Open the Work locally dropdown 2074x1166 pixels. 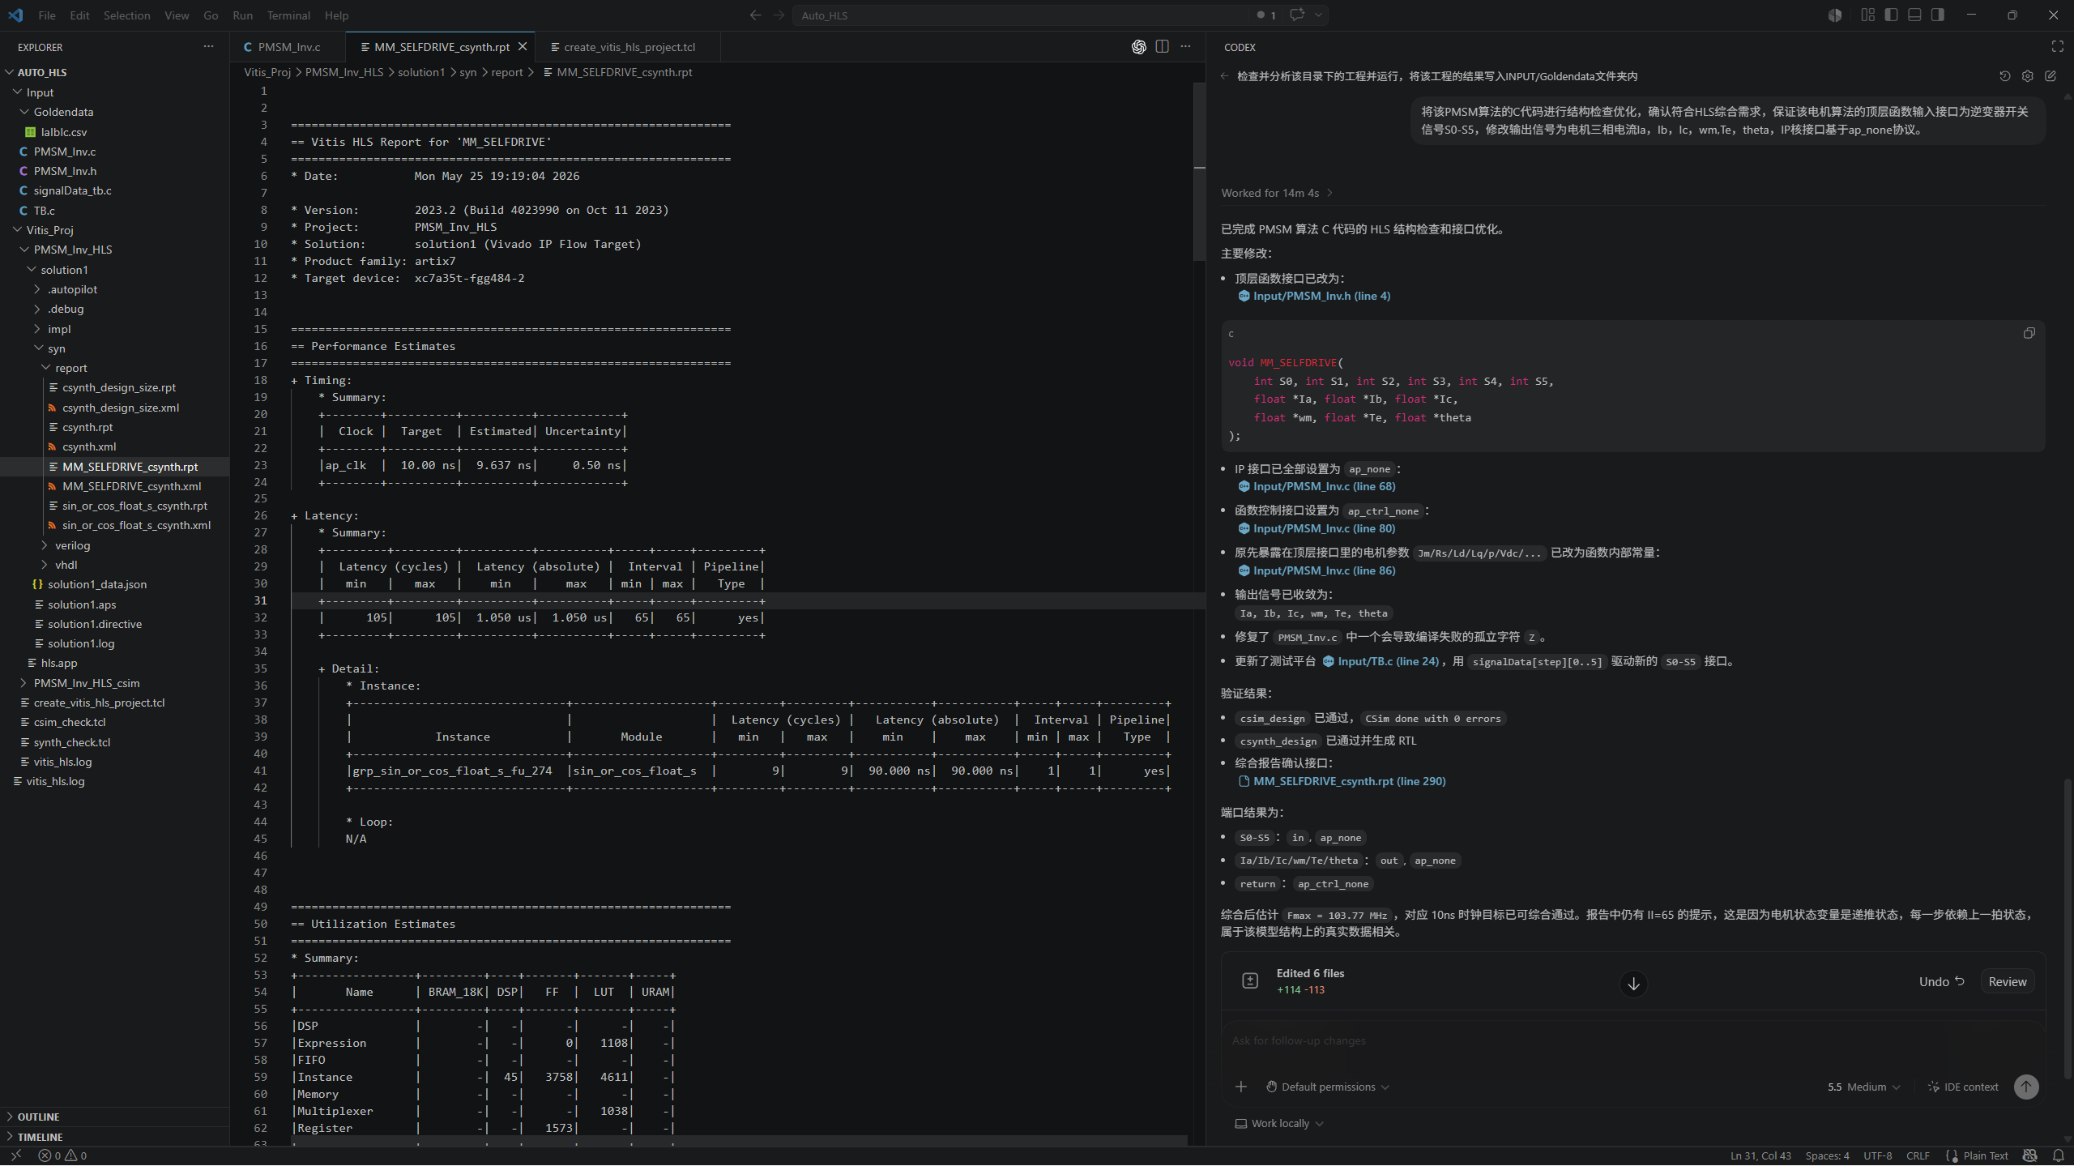coord(1279,1123)
